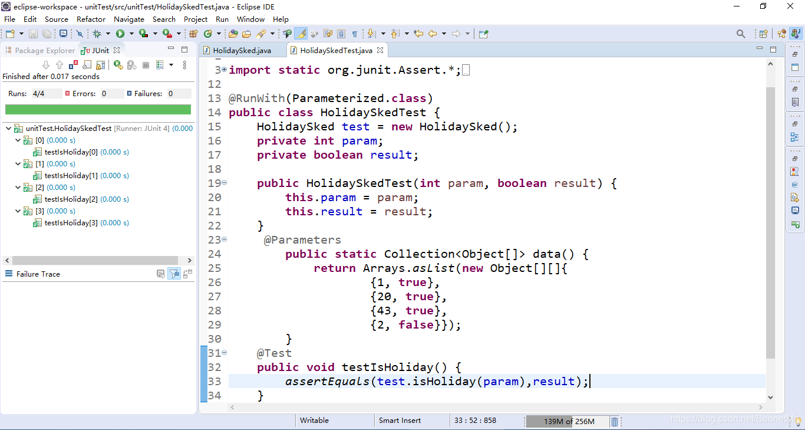Open Back navigation history dropdown arrow
The width and height of the screenshot is (805, 430).
click(x=444, y=34)
